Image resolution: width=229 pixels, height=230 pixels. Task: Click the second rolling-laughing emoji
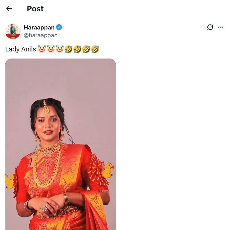click(77, 49)
